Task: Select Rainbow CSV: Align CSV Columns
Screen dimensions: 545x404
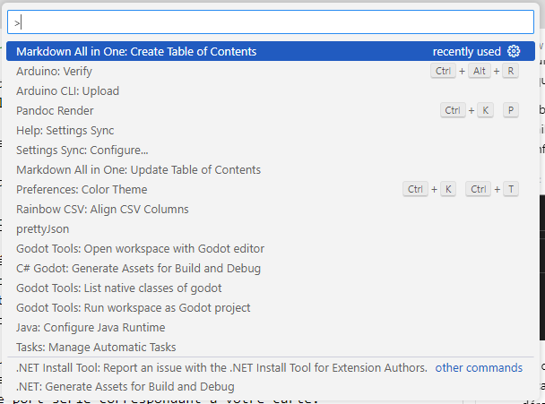Action: (102, 210)
